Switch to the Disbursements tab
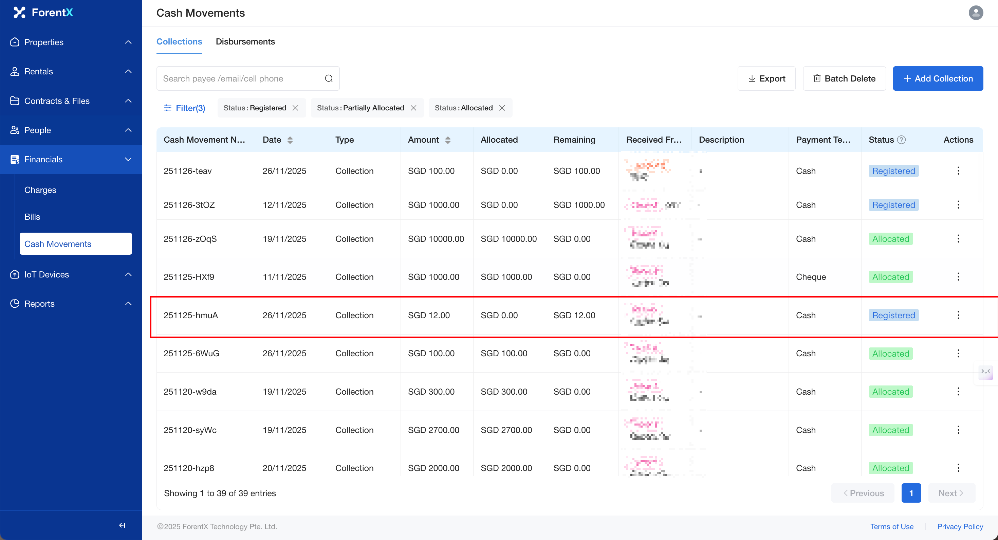Image resolution: width=998 pixels, height=540 pixels. 245,41
